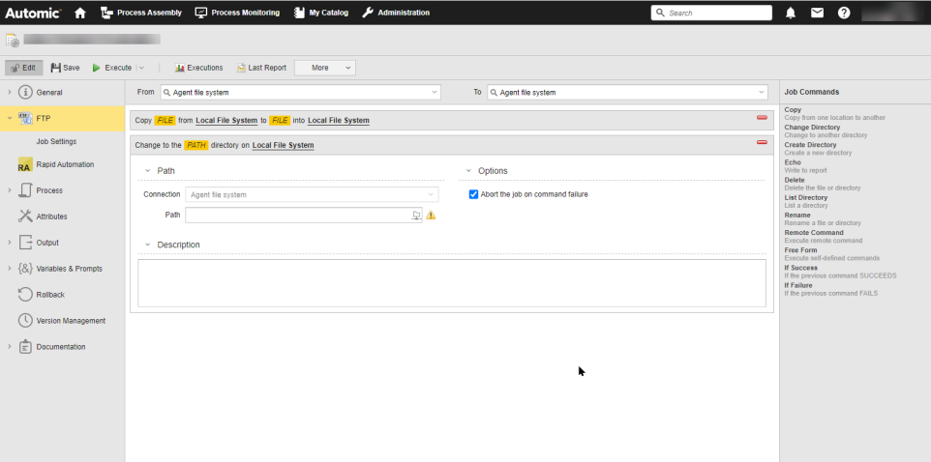
Task: Expand the Documentation section arrow
Action: click(x=10, y=347)
